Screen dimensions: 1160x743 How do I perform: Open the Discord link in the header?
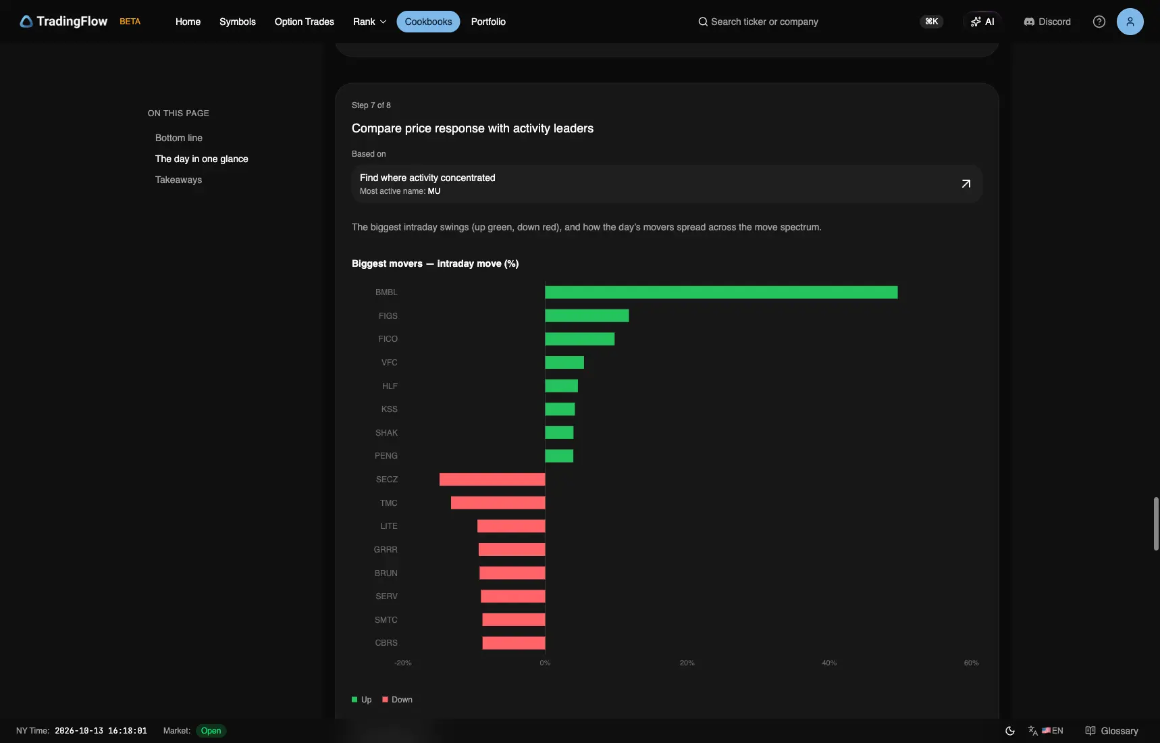1047,22
